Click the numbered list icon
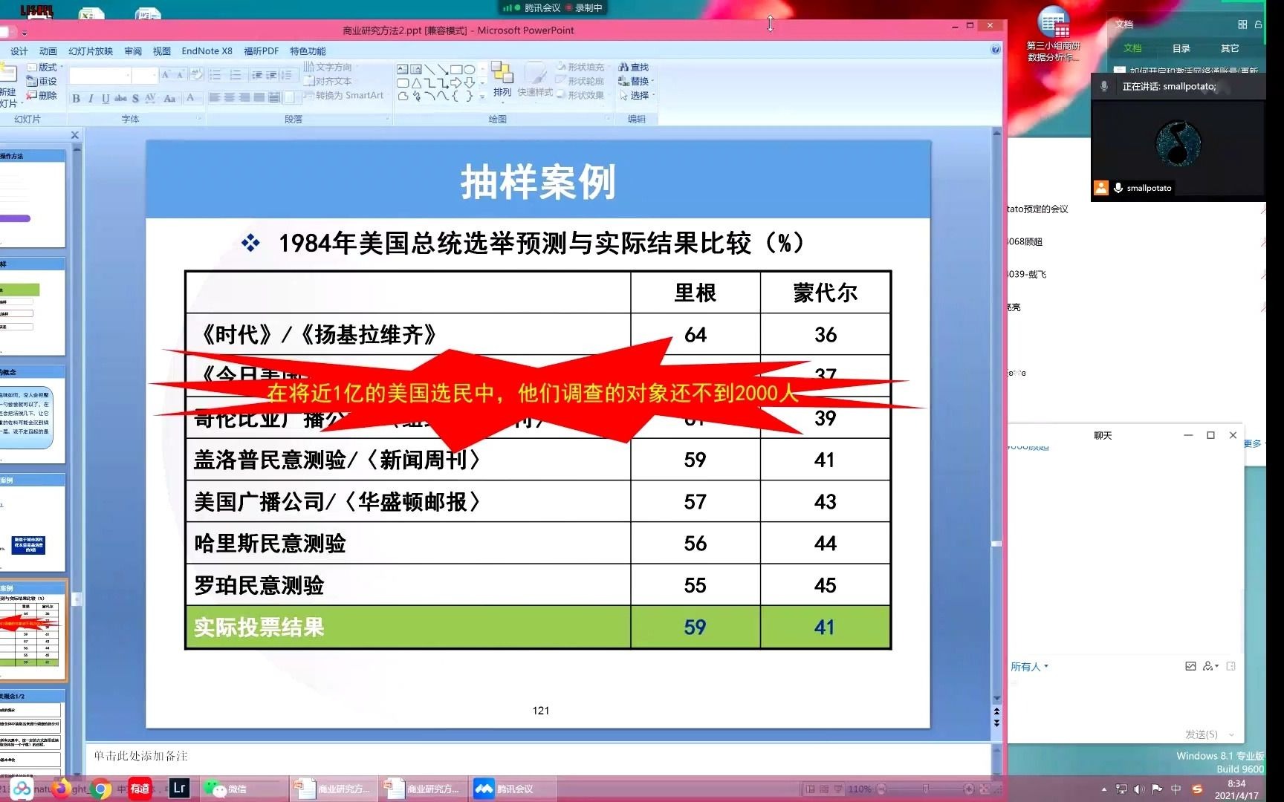Viewport: 1284px width, 802px height. (236, 75)
